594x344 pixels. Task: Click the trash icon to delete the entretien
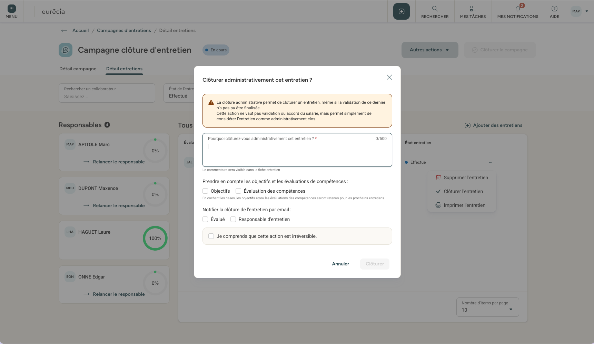[438, 178]
